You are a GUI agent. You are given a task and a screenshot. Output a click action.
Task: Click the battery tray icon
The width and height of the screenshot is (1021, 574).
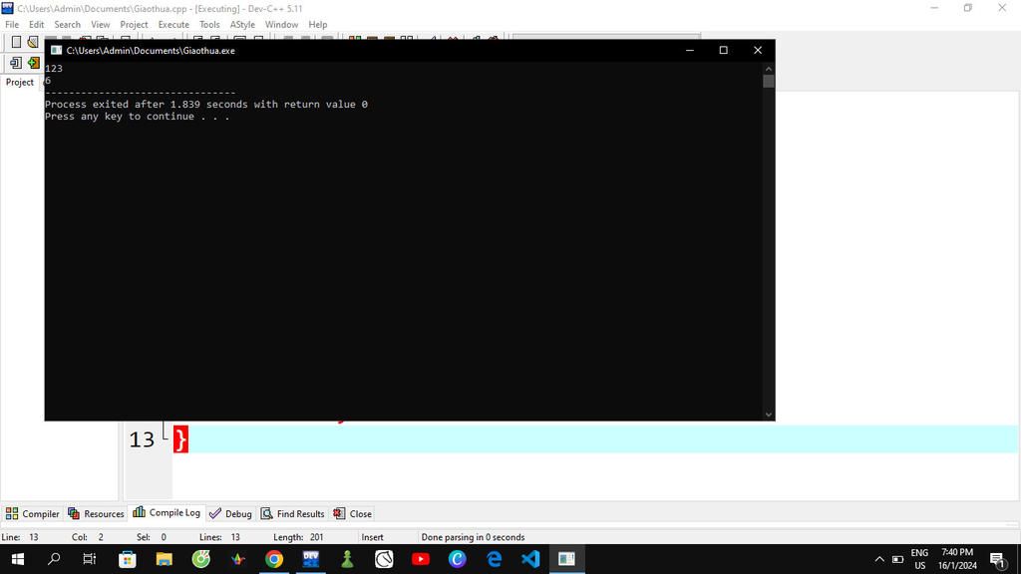[898, 559]
